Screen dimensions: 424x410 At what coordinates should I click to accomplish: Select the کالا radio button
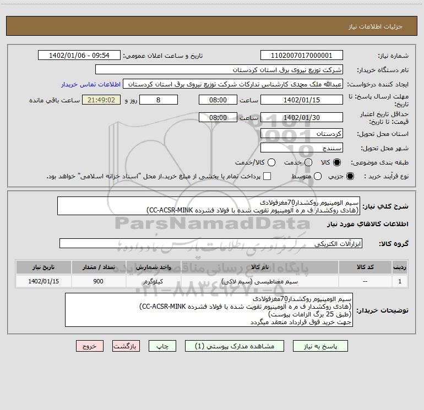click(337, 162)
